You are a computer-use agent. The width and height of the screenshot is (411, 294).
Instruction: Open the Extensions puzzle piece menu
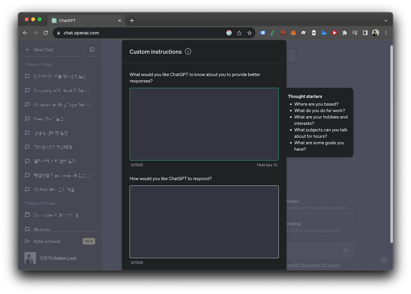(x=345, y=33)
